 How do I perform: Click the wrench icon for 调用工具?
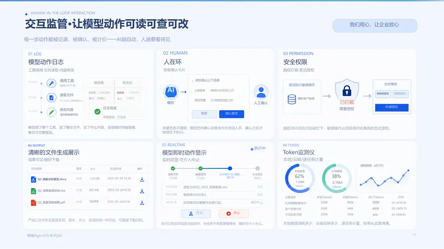(51, 83)
